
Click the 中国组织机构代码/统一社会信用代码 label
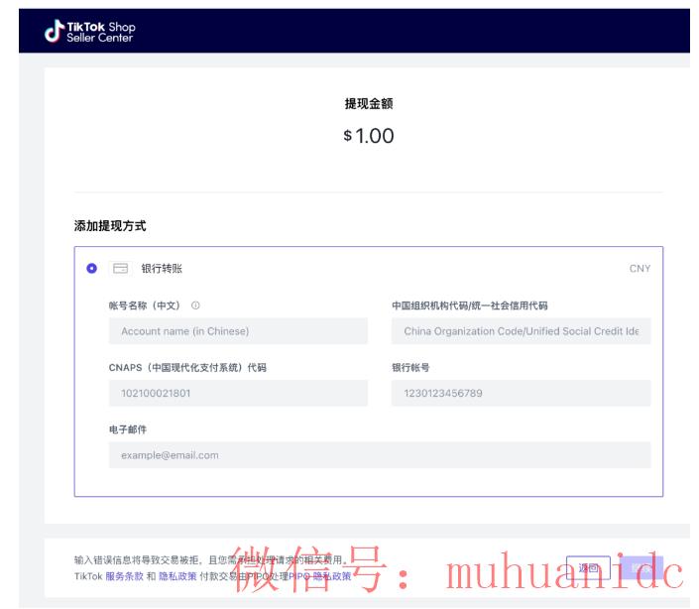(470, 305)
